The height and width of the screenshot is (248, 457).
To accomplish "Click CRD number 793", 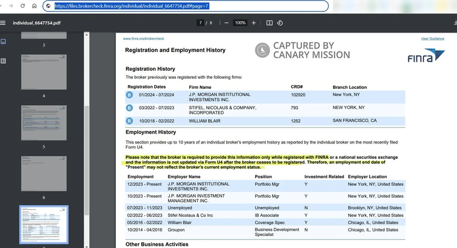I will (294, 108).
